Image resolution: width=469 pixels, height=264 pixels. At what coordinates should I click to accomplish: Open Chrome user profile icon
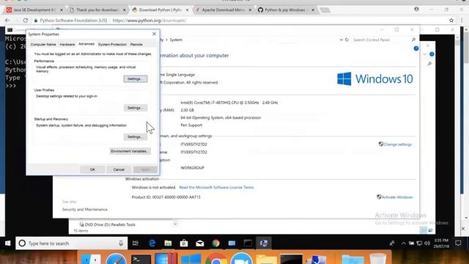click(416, 10)
